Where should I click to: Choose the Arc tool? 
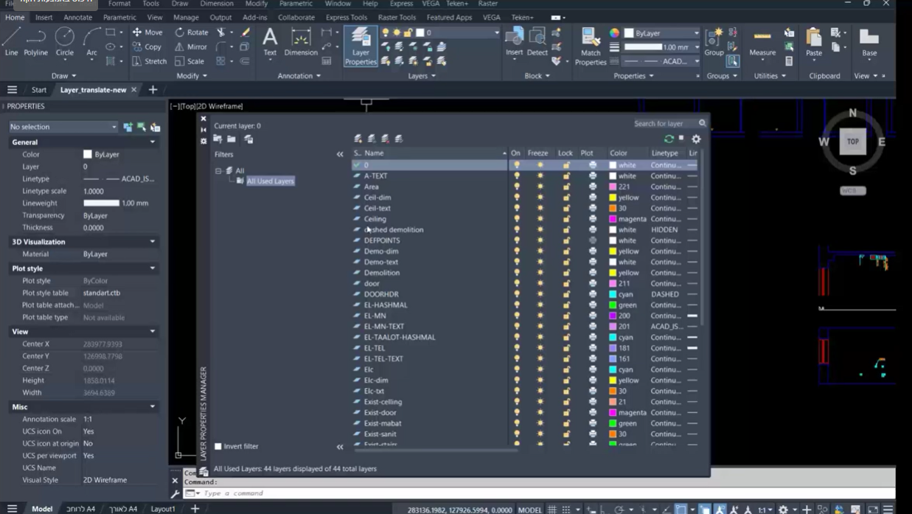click(x=91, y=42)
